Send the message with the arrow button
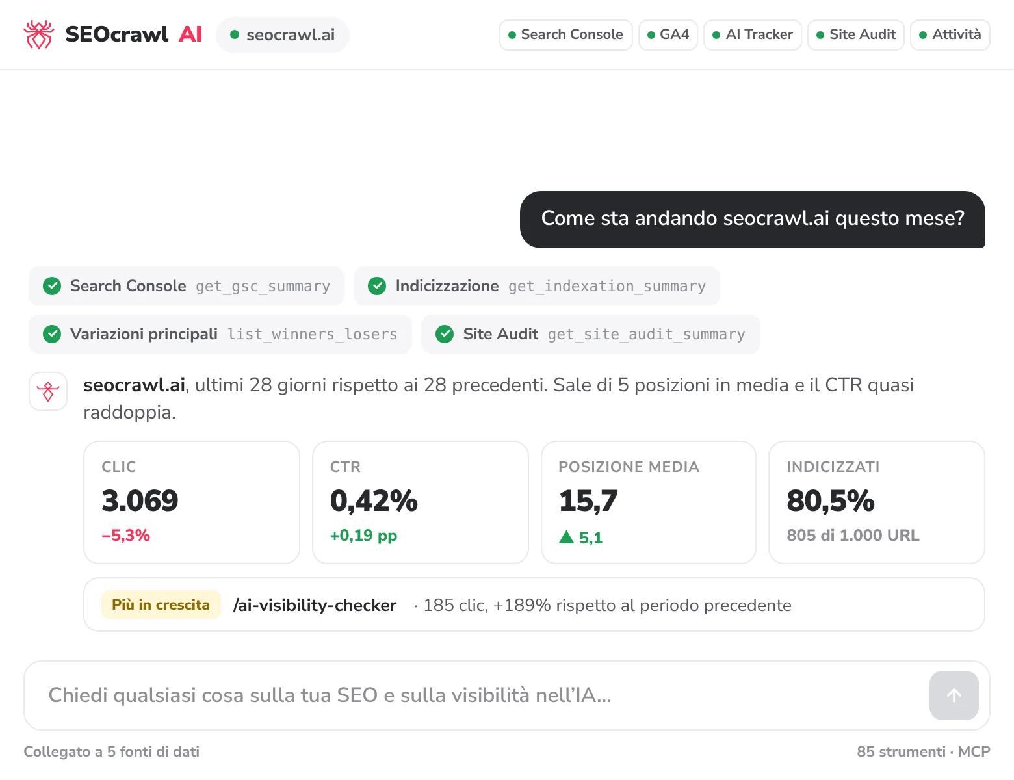 (x=954, y=695)
